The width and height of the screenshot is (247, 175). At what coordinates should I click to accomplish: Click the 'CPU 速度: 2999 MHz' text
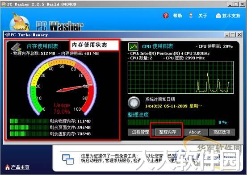click(184, 58)
